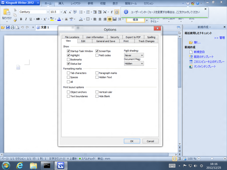Uncheck the Highlight checkbox
This screenshot has height=170, width=227.
pos(68,55)
